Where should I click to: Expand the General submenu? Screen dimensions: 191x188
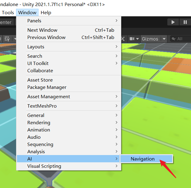(x=69, y=115)
